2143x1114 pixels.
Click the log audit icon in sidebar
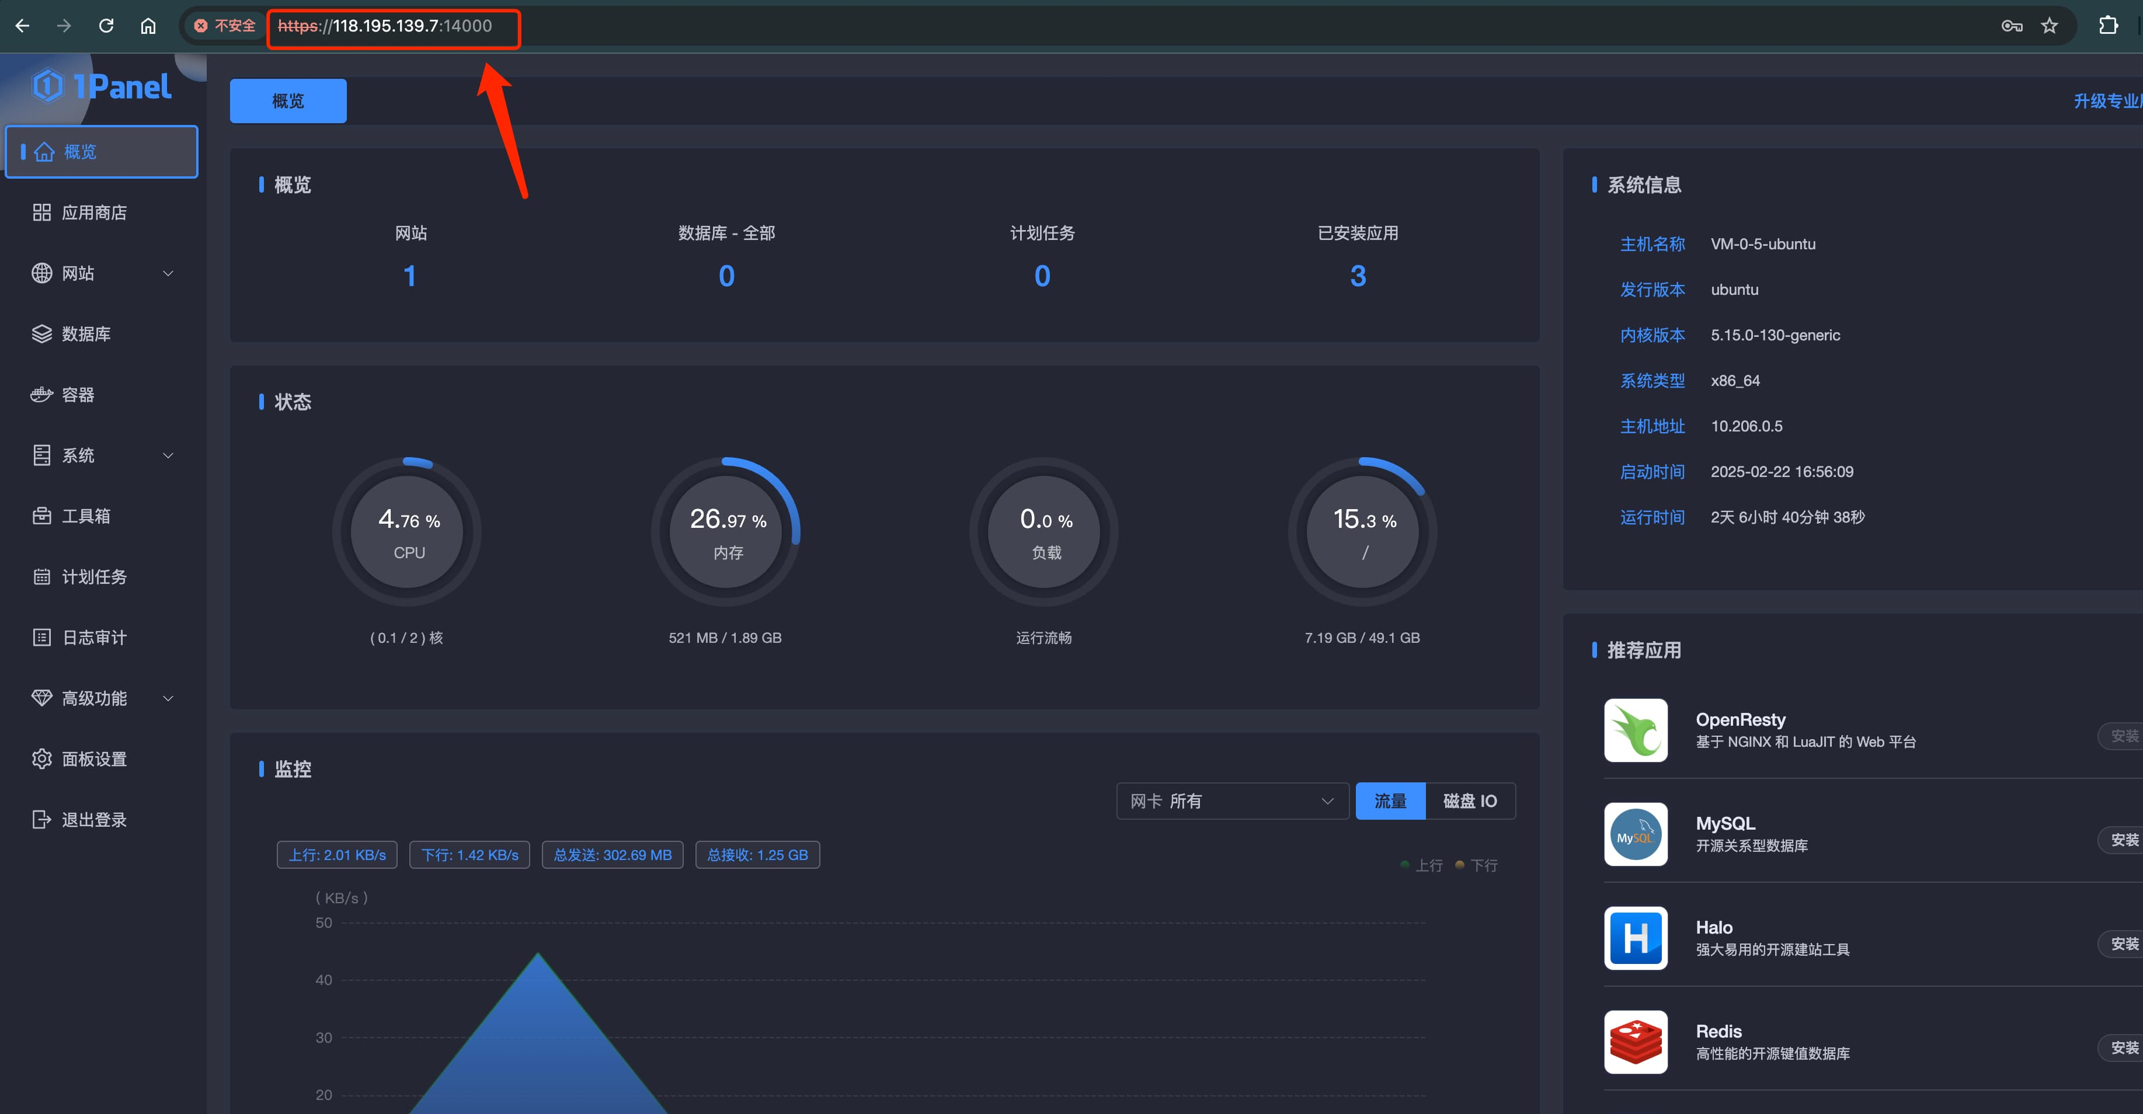tap(41, 638)
